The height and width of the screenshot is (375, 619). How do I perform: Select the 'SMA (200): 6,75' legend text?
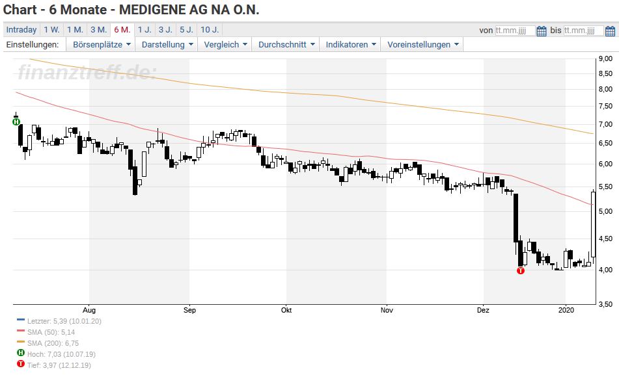(x=53, y=343)
